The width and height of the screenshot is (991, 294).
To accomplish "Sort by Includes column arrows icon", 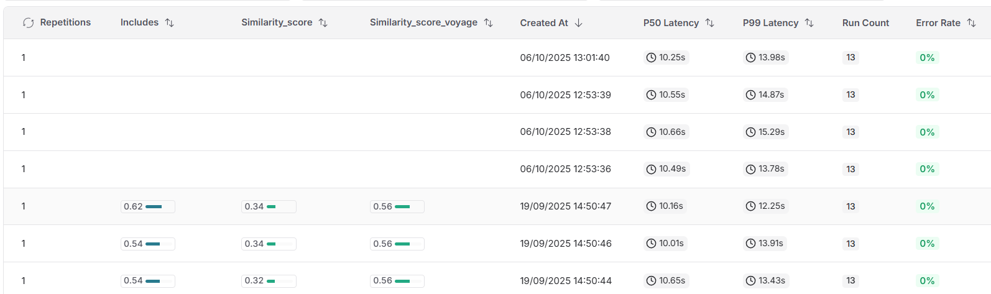I will 169,23.
